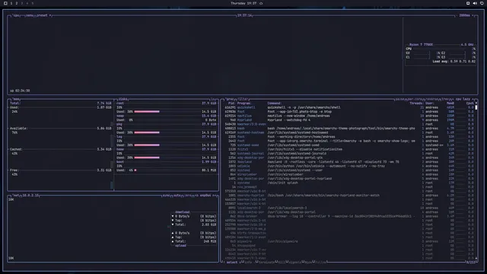
Task: Click the cpu box label
Action: tap(16, 15)
